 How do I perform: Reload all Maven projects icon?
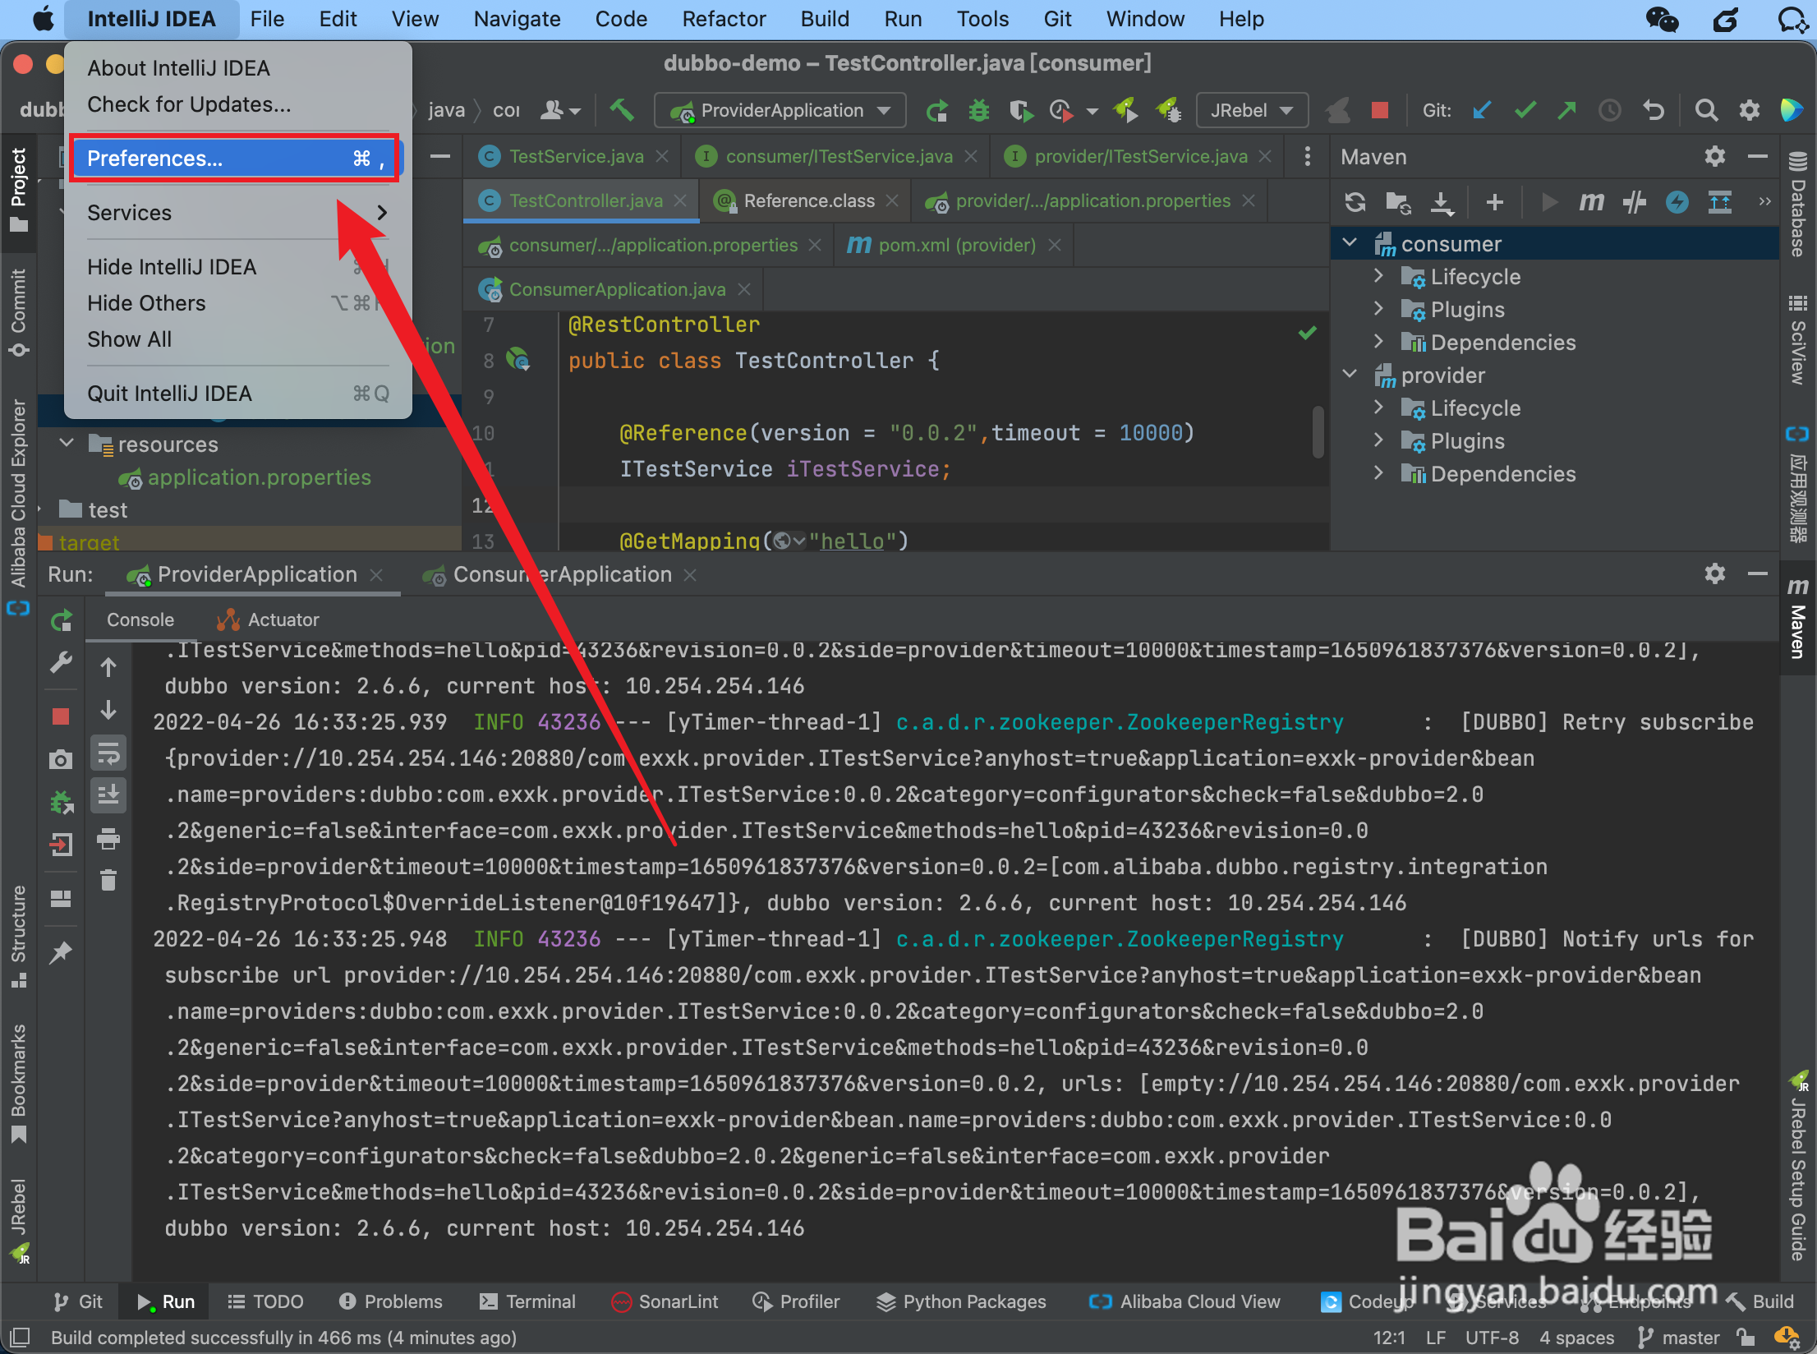coord(1355,201)
